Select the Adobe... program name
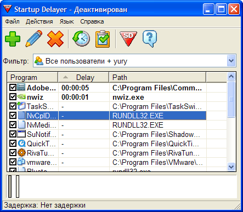The height and width of the screenshot is (212, 243). click(x=41, y=88)
